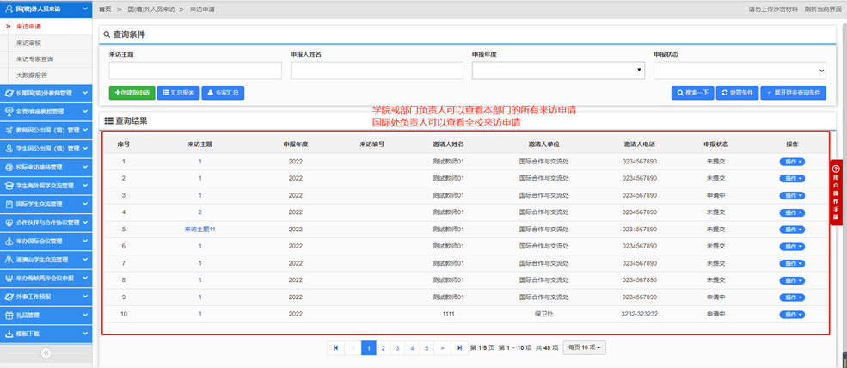Open the 申报年度 dropdown
Screen dimensions: 847x368
tap(558, 71)
